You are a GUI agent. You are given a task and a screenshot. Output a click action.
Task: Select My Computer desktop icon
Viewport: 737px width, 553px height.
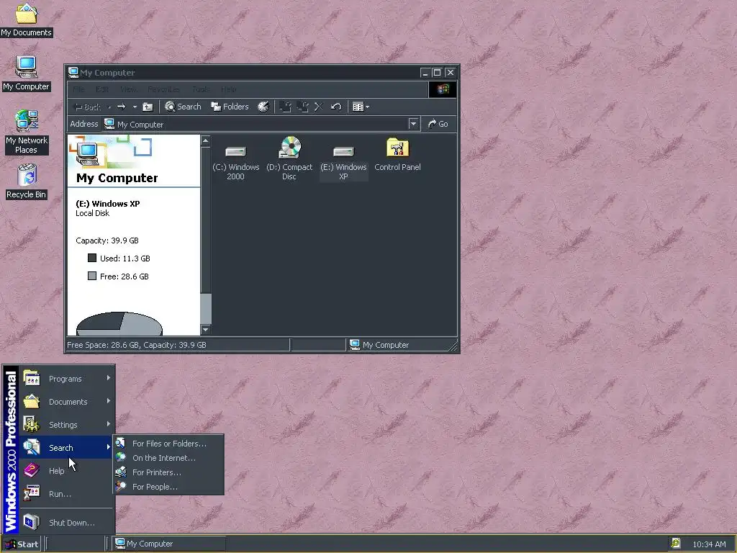pyautogui.click(x=27, y=73)
